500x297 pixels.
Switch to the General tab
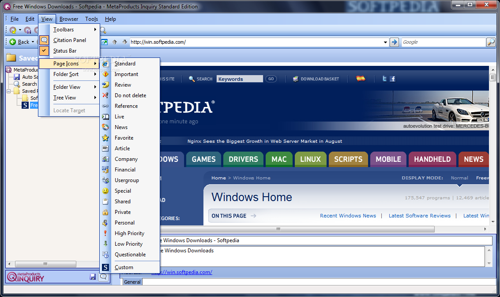[x=132, y=282]
